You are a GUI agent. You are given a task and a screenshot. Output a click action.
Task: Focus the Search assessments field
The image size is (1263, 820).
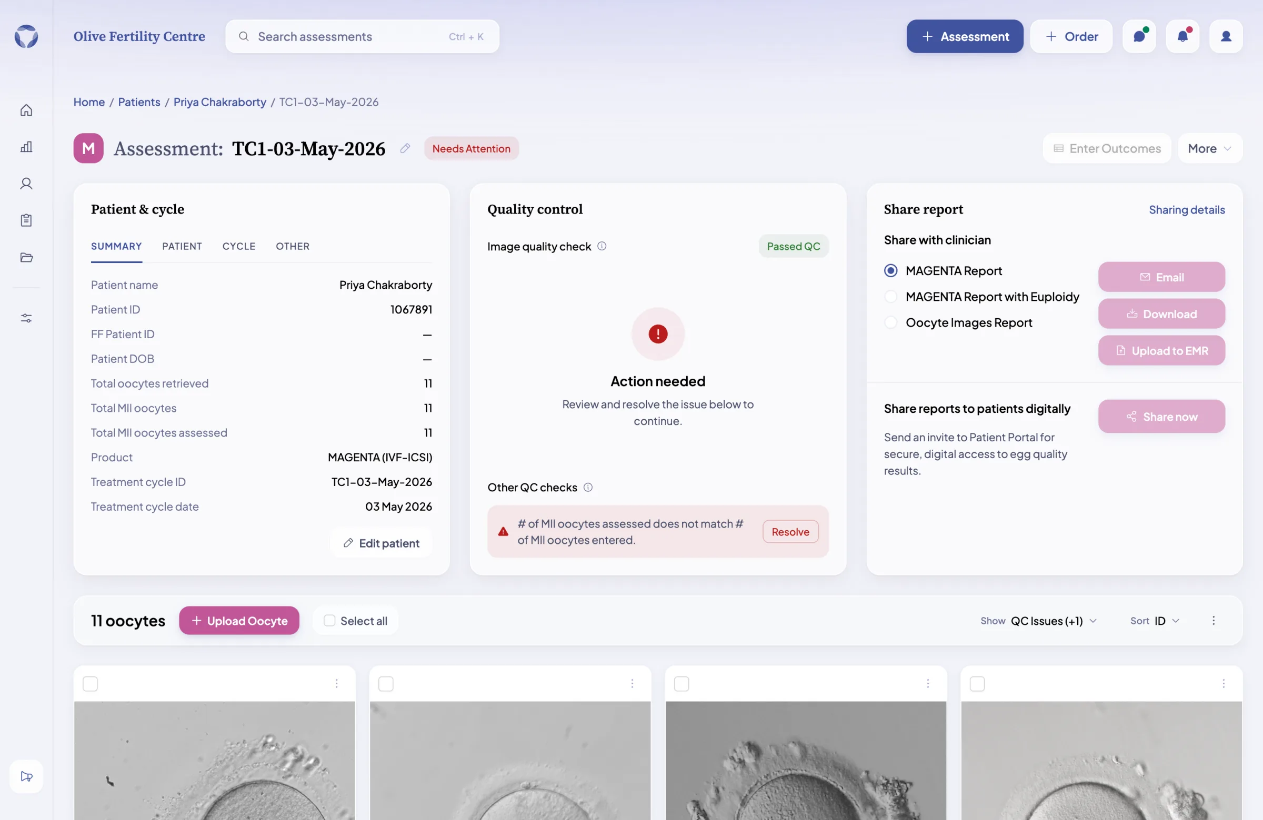pos(362,36)
